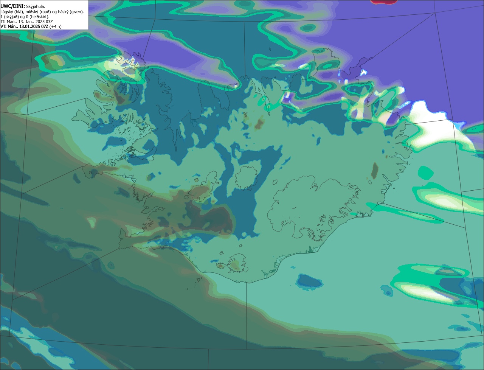
Task: Select the 'Lágský (blá), miðský (rauð)' legend line
Action: (42, 12)
